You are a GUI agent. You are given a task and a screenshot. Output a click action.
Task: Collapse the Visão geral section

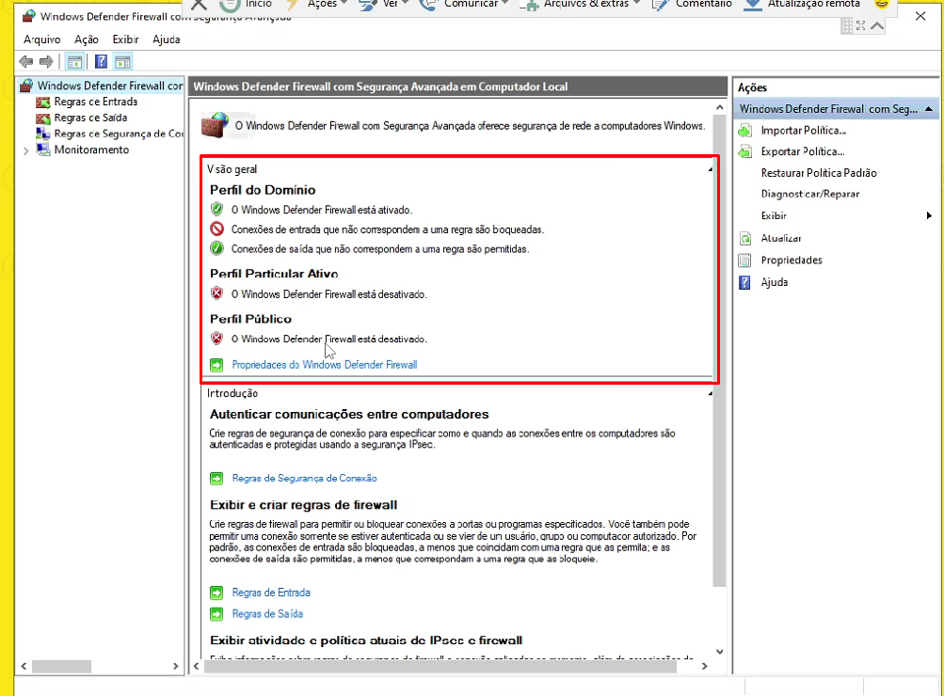click(x=710, y=169)
